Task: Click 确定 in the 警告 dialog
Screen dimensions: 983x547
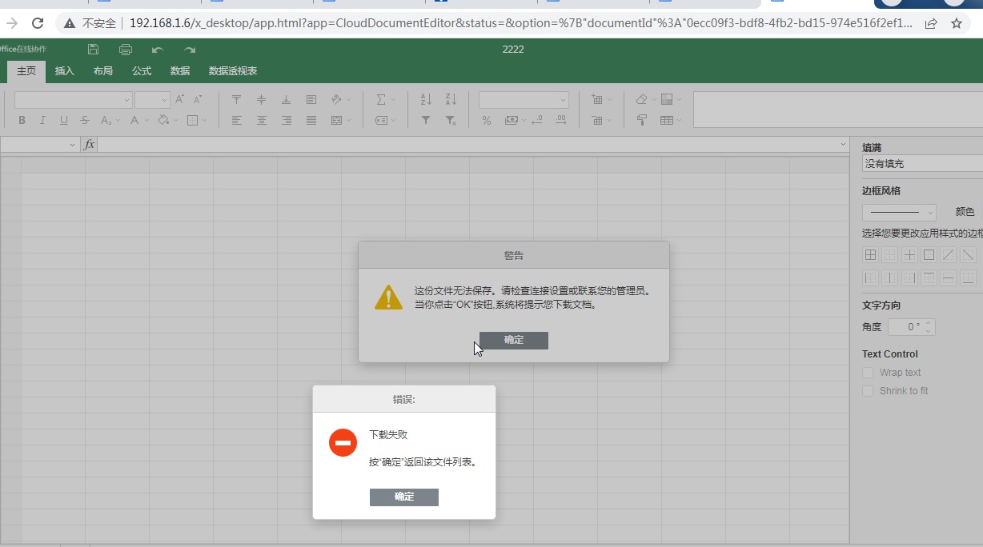Action: [x=514, y=341]
